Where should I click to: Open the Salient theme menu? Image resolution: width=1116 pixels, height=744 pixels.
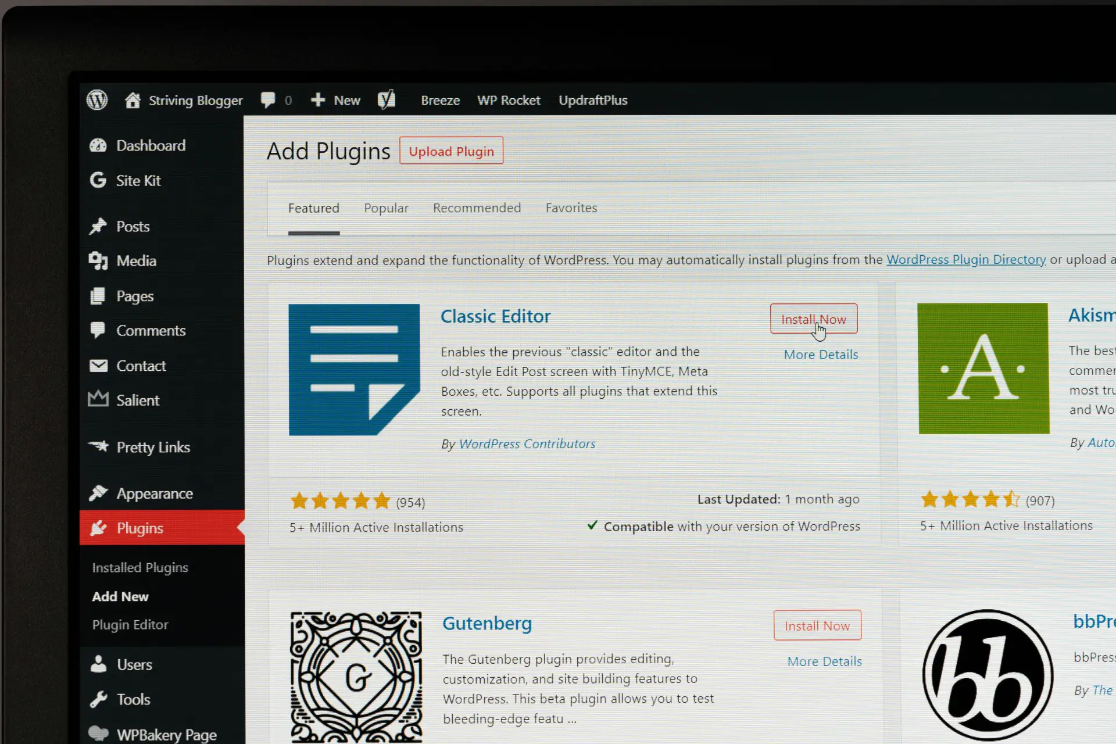pos(138,400)
